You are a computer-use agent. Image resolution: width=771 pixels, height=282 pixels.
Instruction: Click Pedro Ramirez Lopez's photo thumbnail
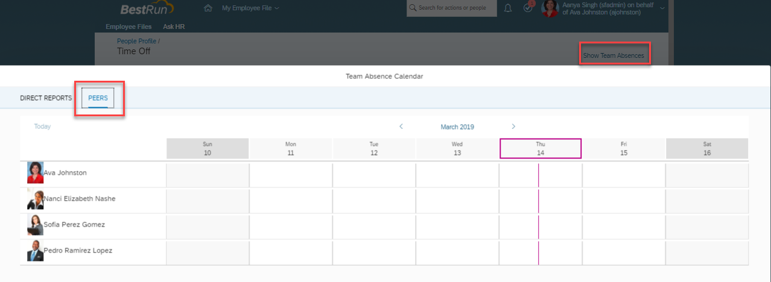tap(36, 251)
